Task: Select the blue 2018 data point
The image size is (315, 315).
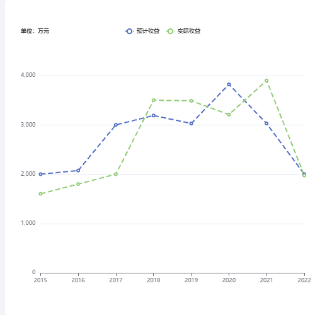Action: (x=154, y=115)
